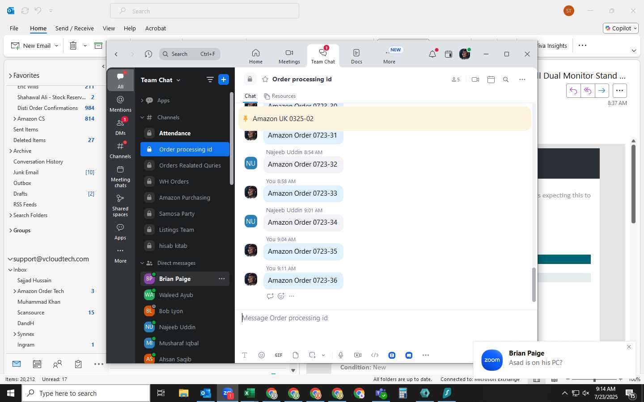Open Zoom history clock icon

[148, 54]
